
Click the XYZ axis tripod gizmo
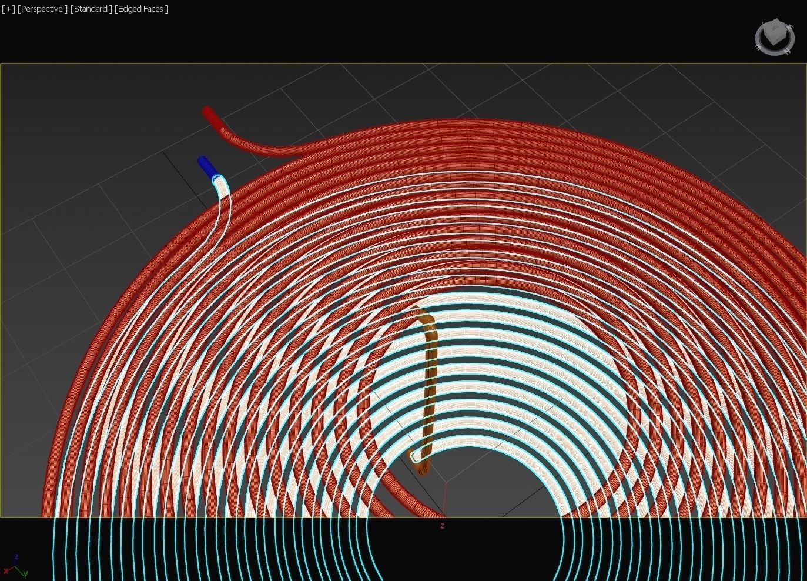[16, 566]
